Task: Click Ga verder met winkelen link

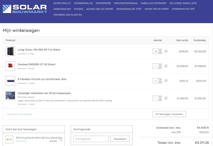Action: click(x=19, y=114)
